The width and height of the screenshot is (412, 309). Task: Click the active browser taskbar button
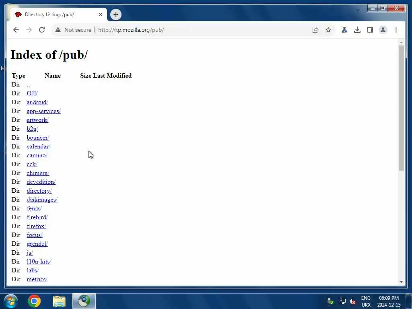click(x=84, y=301)
